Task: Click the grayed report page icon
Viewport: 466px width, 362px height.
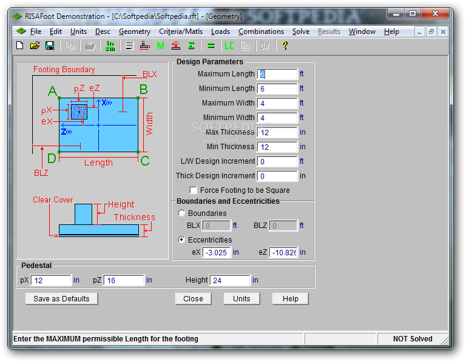Action: 245,45
